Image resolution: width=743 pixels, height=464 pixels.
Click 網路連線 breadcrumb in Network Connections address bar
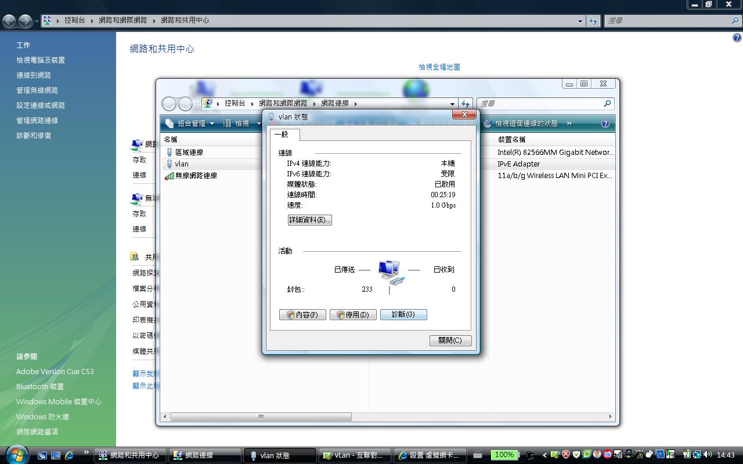(x=335, y=103)
